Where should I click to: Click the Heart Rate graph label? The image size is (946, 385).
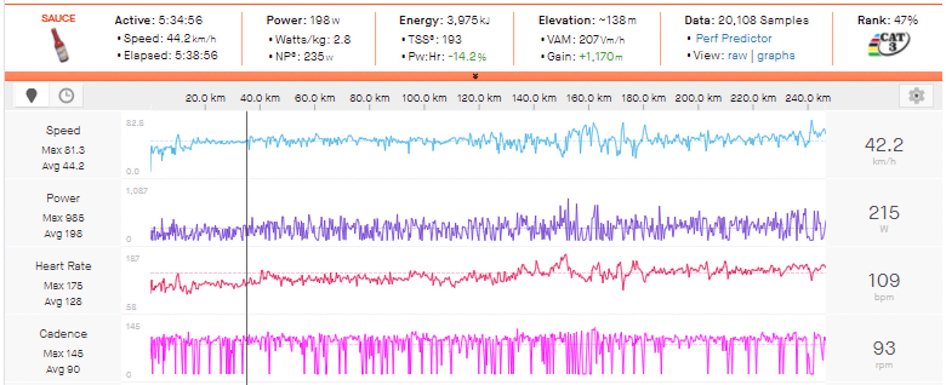[63, 266]
